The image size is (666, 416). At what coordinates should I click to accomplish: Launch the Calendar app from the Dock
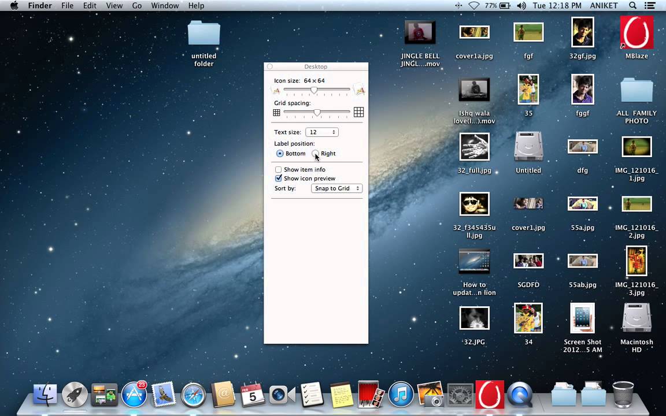pyautogui.click(x=253, y=395)
